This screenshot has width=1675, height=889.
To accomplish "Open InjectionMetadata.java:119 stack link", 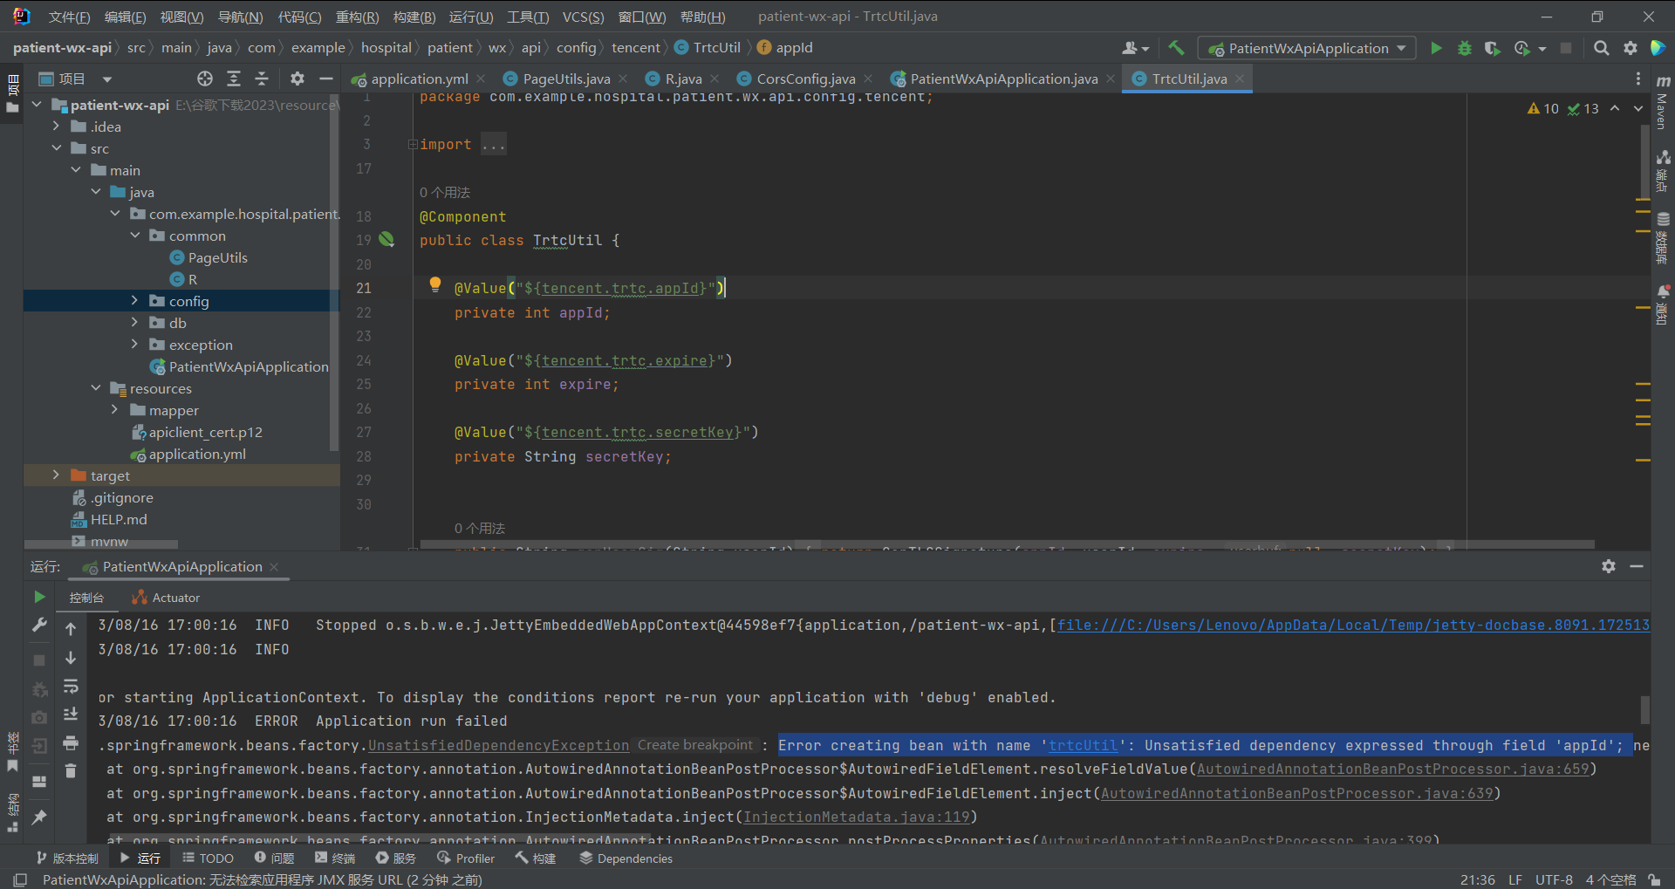I will click(856, 817).
